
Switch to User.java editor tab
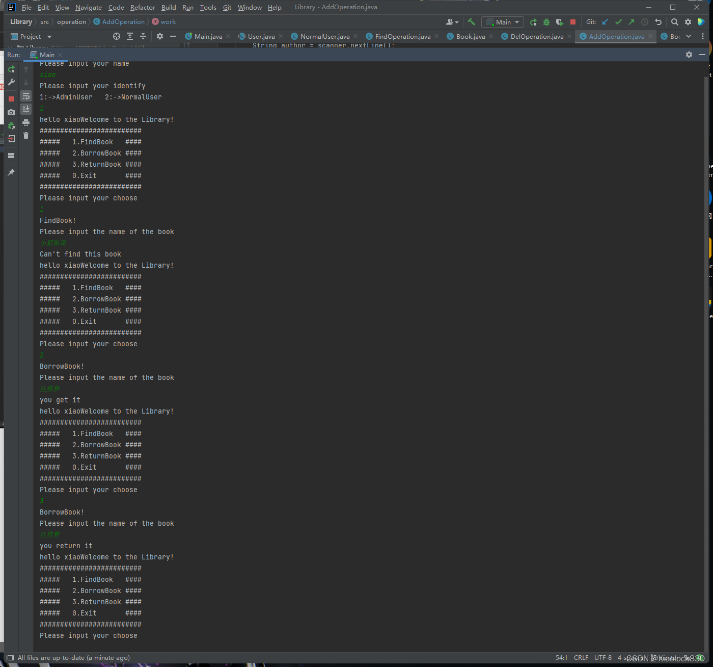[x=261, y=36]
